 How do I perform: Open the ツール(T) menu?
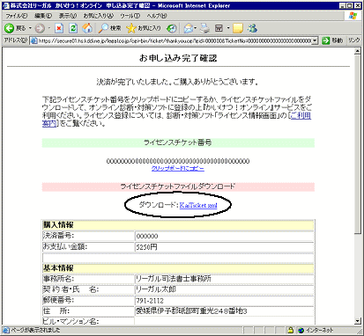130,16
